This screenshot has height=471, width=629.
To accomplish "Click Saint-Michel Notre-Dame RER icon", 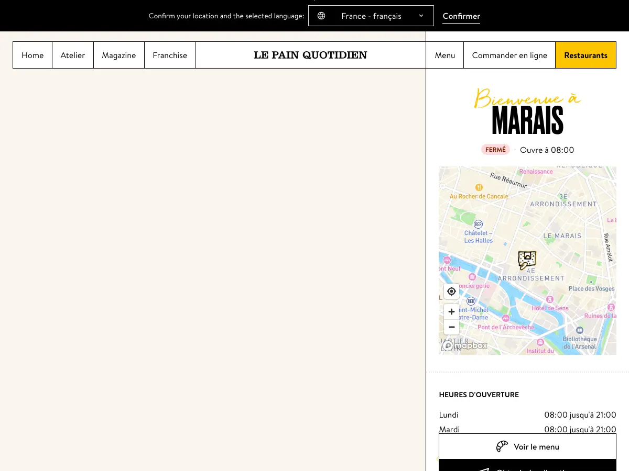I will tap(471, 301).
